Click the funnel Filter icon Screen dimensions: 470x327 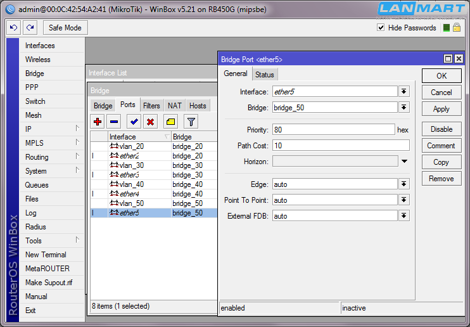click(x=191, y=122)
